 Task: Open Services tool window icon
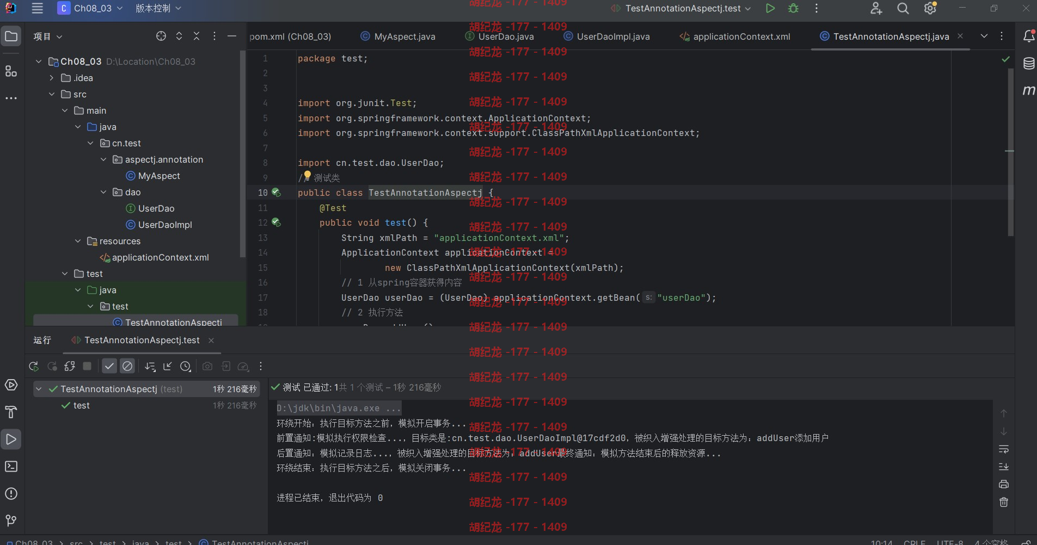11,385
